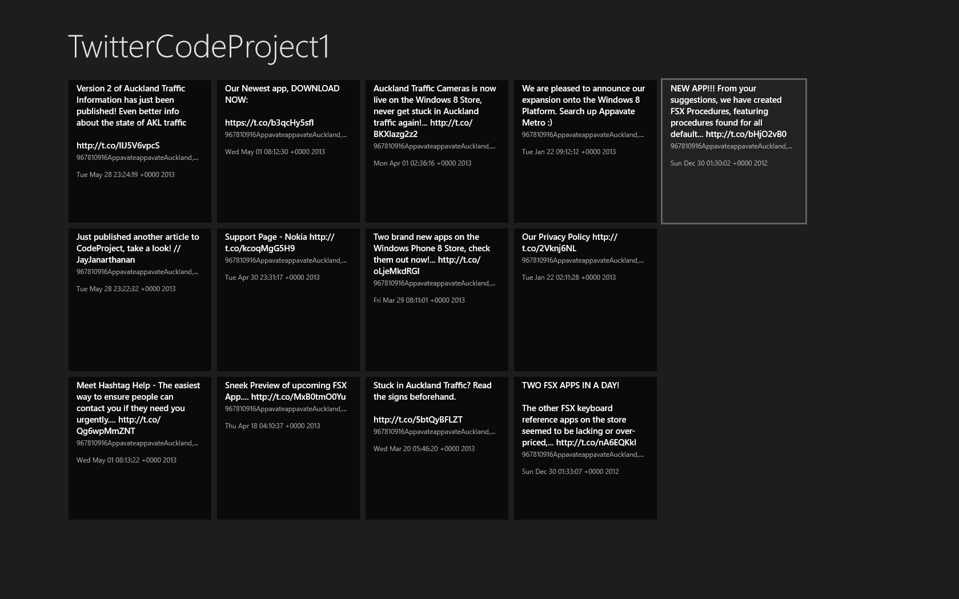Click the highlighted NEW APP FSX Procedures tile

coord(734,151)
